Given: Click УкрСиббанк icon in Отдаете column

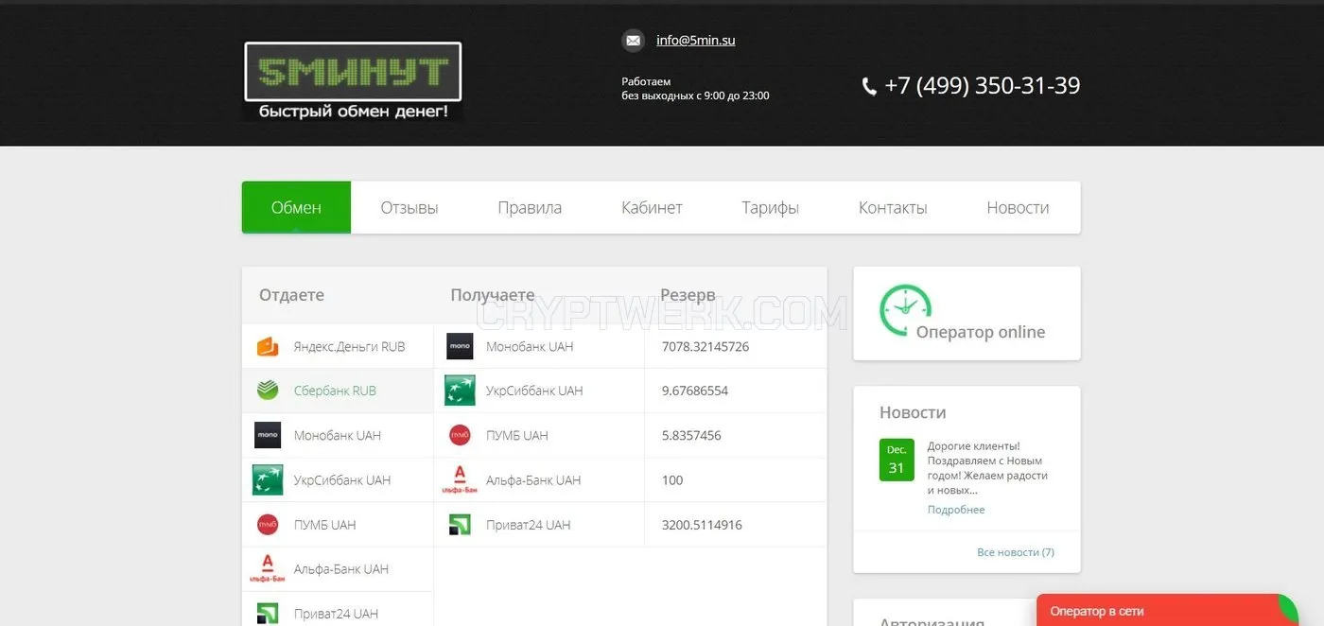Looking at the screenshot, I should point(268,479).
